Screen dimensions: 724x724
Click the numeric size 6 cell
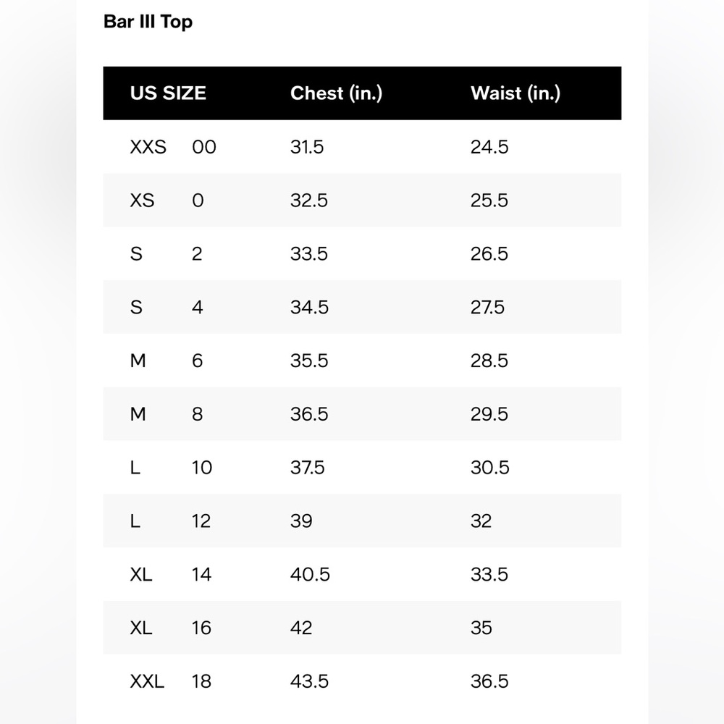(198, 361)
